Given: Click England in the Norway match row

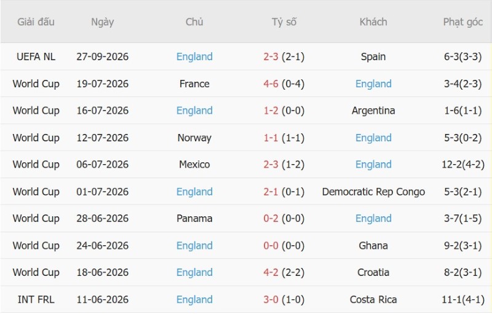Looking at the screenshot, I should [x=373, y=138].
